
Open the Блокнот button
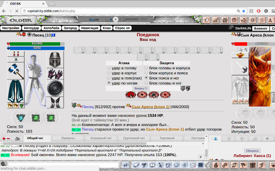[261, 28]
